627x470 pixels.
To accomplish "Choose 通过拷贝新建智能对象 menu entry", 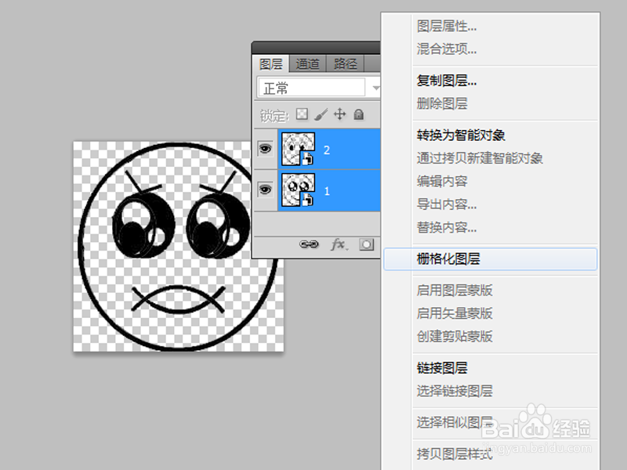I will (x=480, y=158).
